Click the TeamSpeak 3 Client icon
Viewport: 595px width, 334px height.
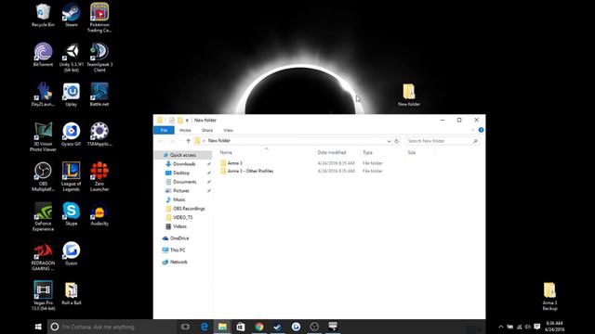pos(99,58)
